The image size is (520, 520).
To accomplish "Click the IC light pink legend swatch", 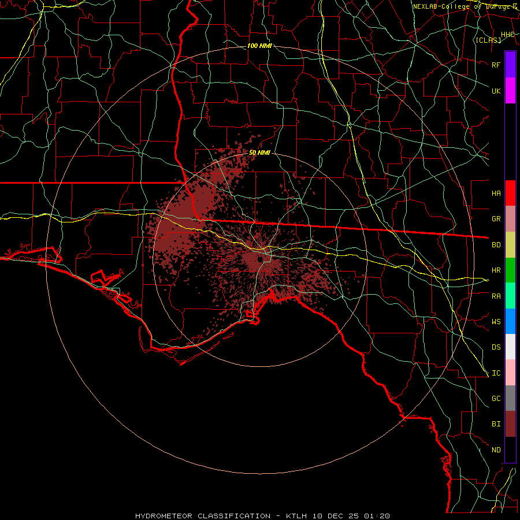I will click(510, 373).
